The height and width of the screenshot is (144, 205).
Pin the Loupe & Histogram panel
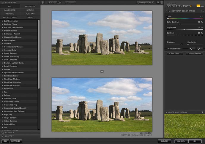202,112
